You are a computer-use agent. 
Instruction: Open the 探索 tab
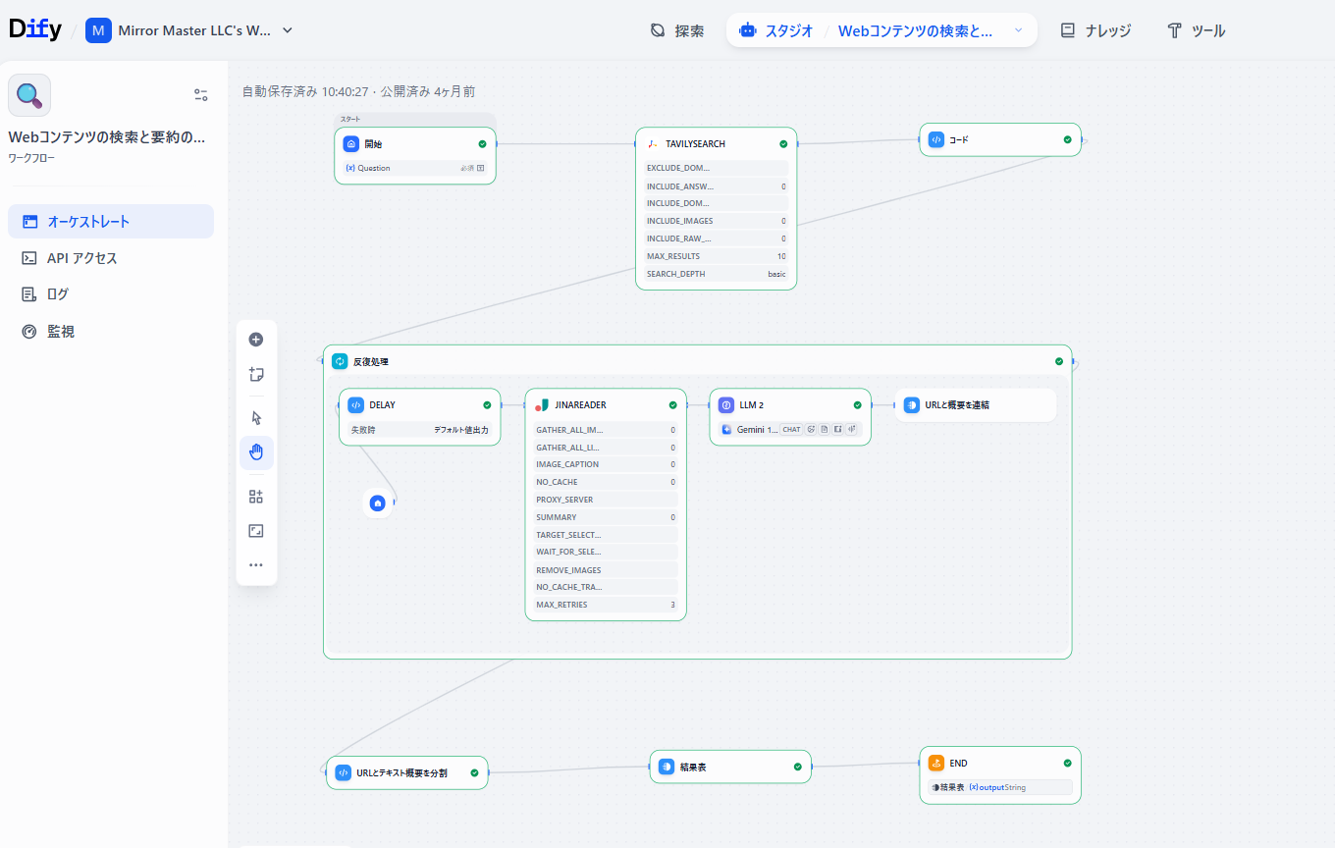tap(677, 30)
